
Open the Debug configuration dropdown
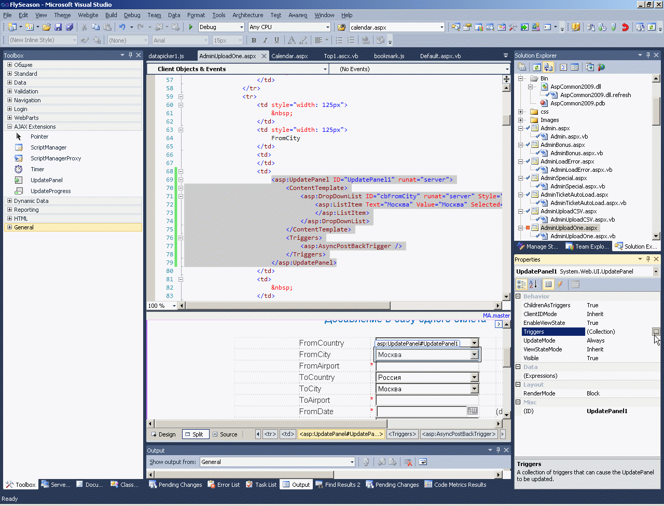coord(241,27)
